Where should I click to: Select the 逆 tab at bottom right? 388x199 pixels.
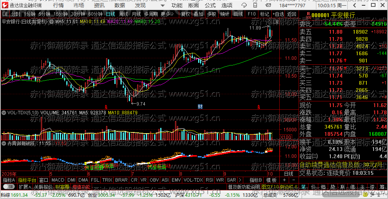(x=372, y=187)
